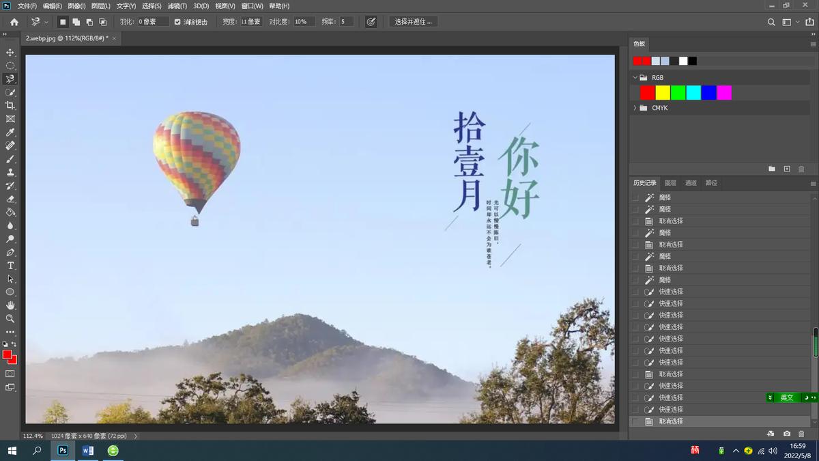Select the Clone Stamp tool
The height and width of the screenshot is (461, 819).
pyautogui.click(x=10, y=172)
